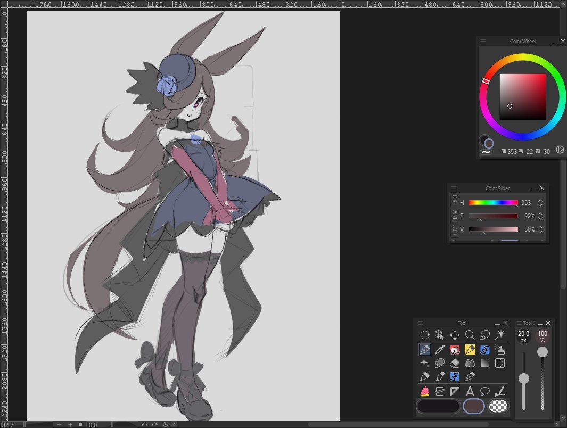The image size is (567, 428).
Task: Zoom in with the plus button
Action: coord(70,425)
